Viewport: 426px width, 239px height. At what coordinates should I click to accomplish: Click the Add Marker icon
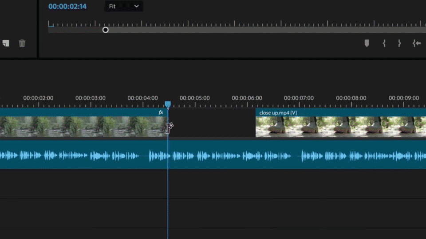tap(367, 43)
